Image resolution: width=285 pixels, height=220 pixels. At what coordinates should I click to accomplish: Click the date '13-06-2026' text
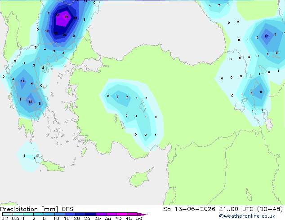[x=195, y=209]
